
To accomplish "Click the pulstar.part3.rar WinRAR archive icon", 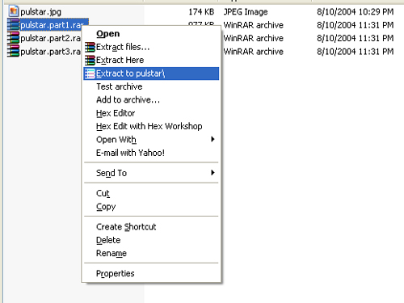I will tap(14, 51).
